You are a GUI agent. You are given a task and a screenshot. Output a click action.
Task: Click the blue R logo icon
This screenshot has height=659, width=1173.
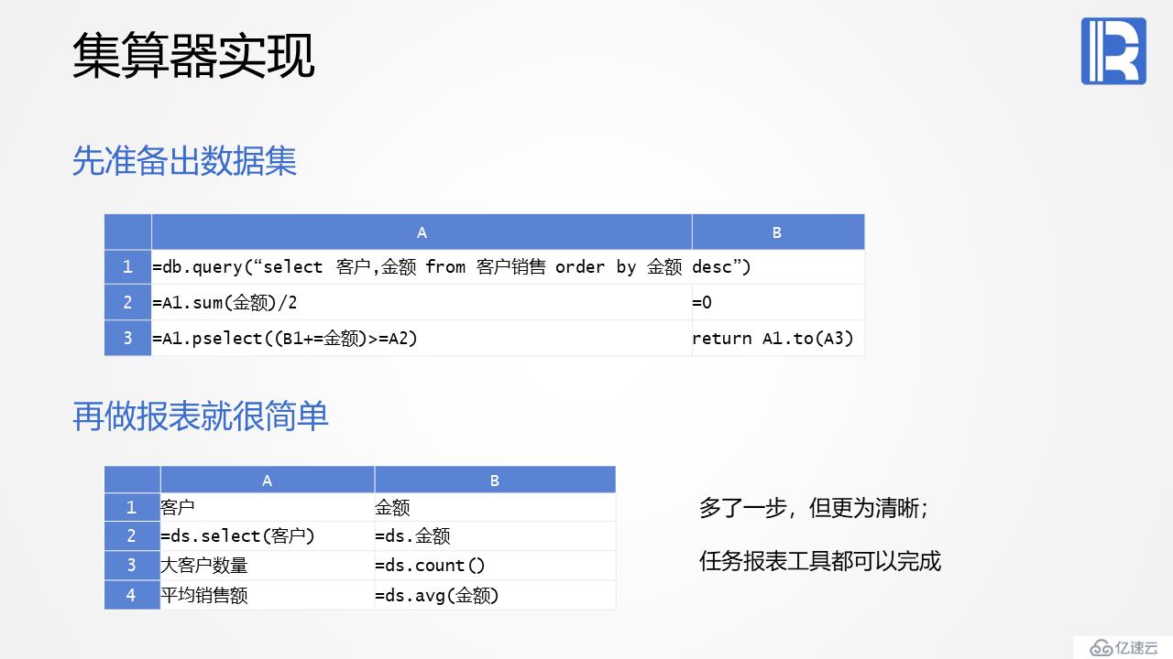pyautogui.click(x=1113, y=51)
